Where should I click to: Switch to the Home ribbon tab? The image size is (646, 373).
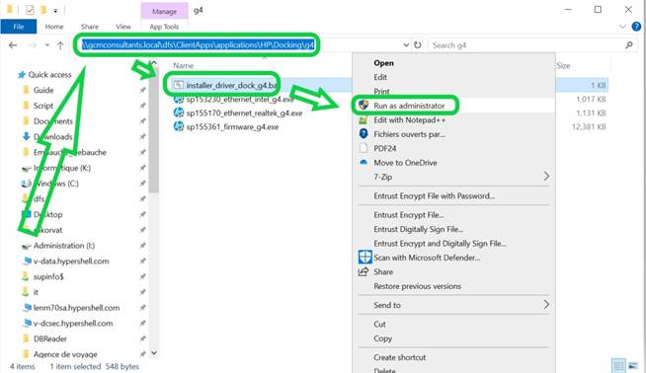54,27
